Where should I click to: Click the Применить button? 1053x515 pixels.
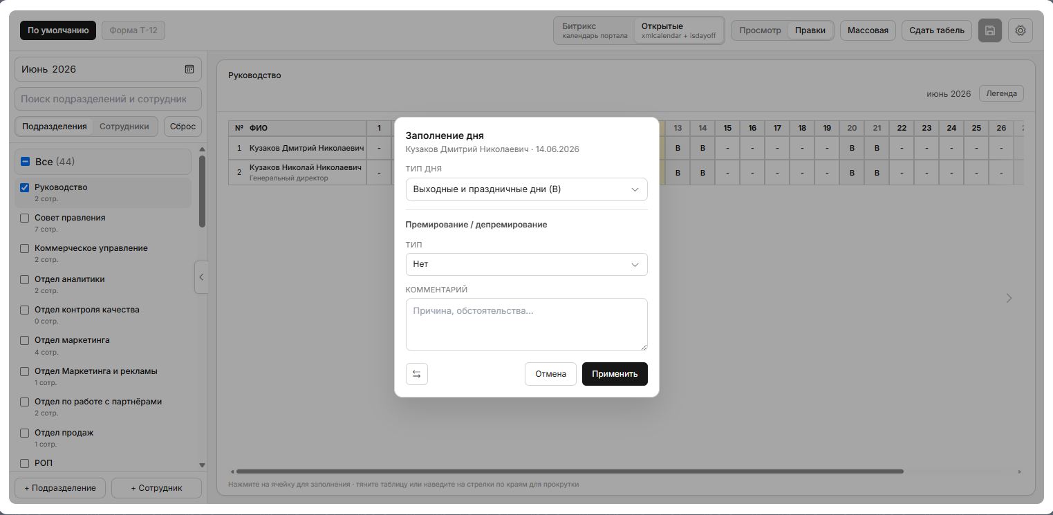point(615,374)
